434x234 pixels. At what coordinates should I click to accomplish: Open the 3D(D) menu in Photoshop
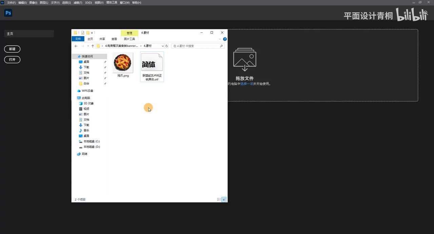tap(88, 2)
